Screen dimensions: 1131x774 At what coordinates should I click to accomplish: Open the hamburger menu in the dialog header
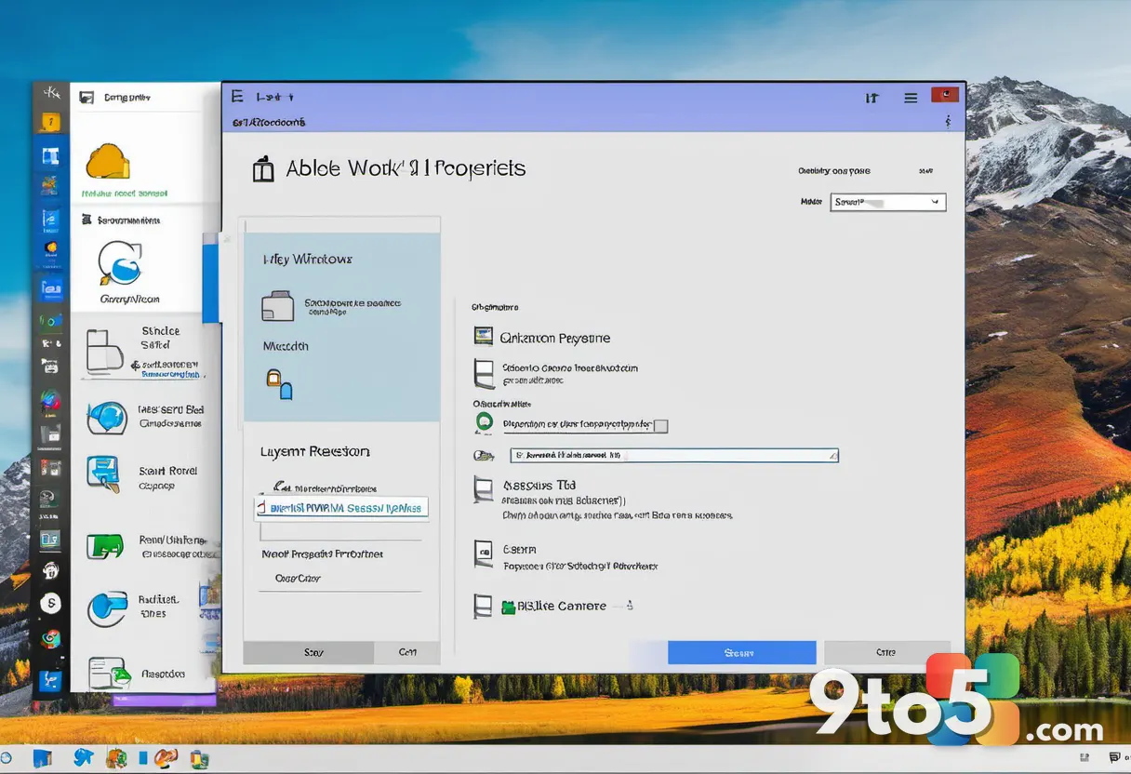(x=911, y=98)
